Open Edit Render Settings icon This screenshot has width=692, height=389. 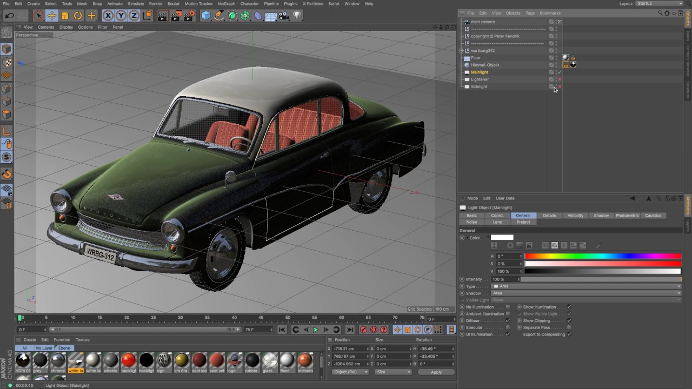(190, 16)
